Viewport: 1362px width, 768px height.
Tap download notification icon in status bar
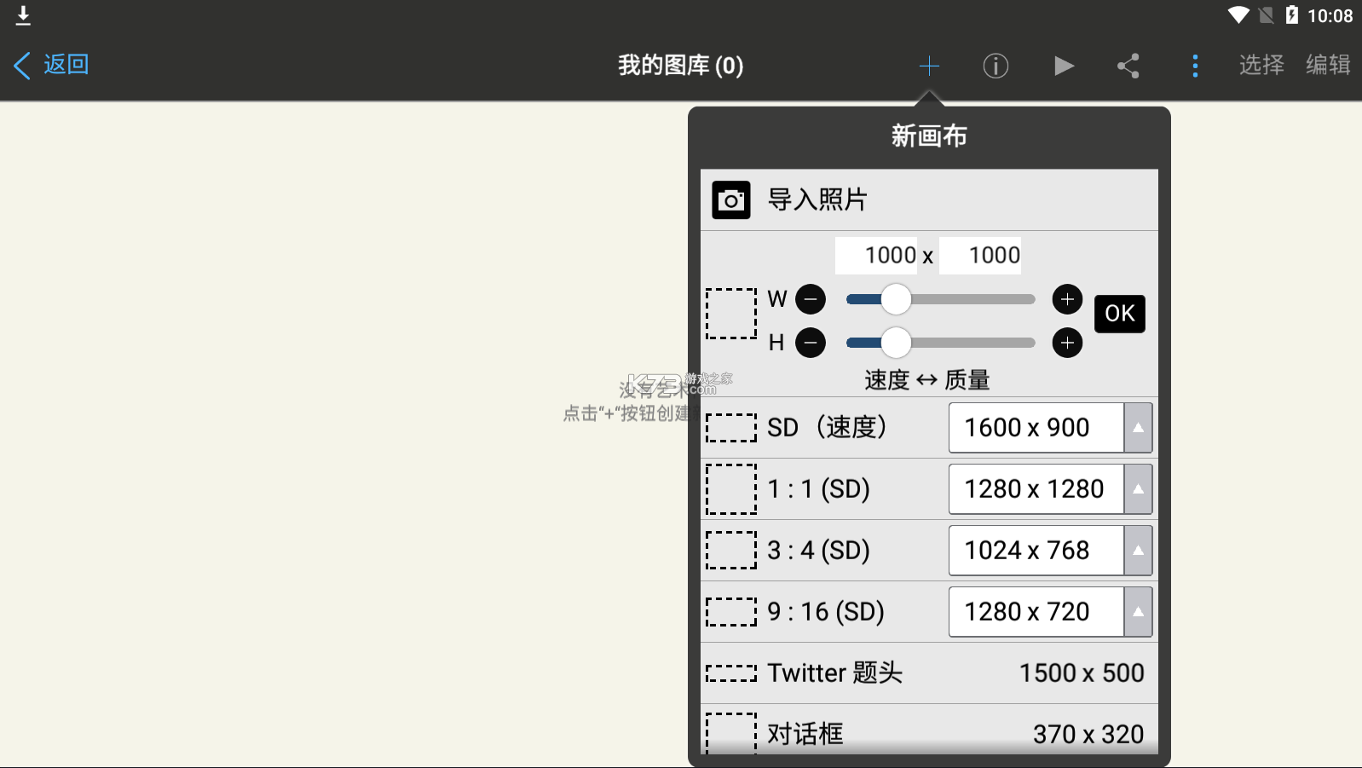pos(23,15)
